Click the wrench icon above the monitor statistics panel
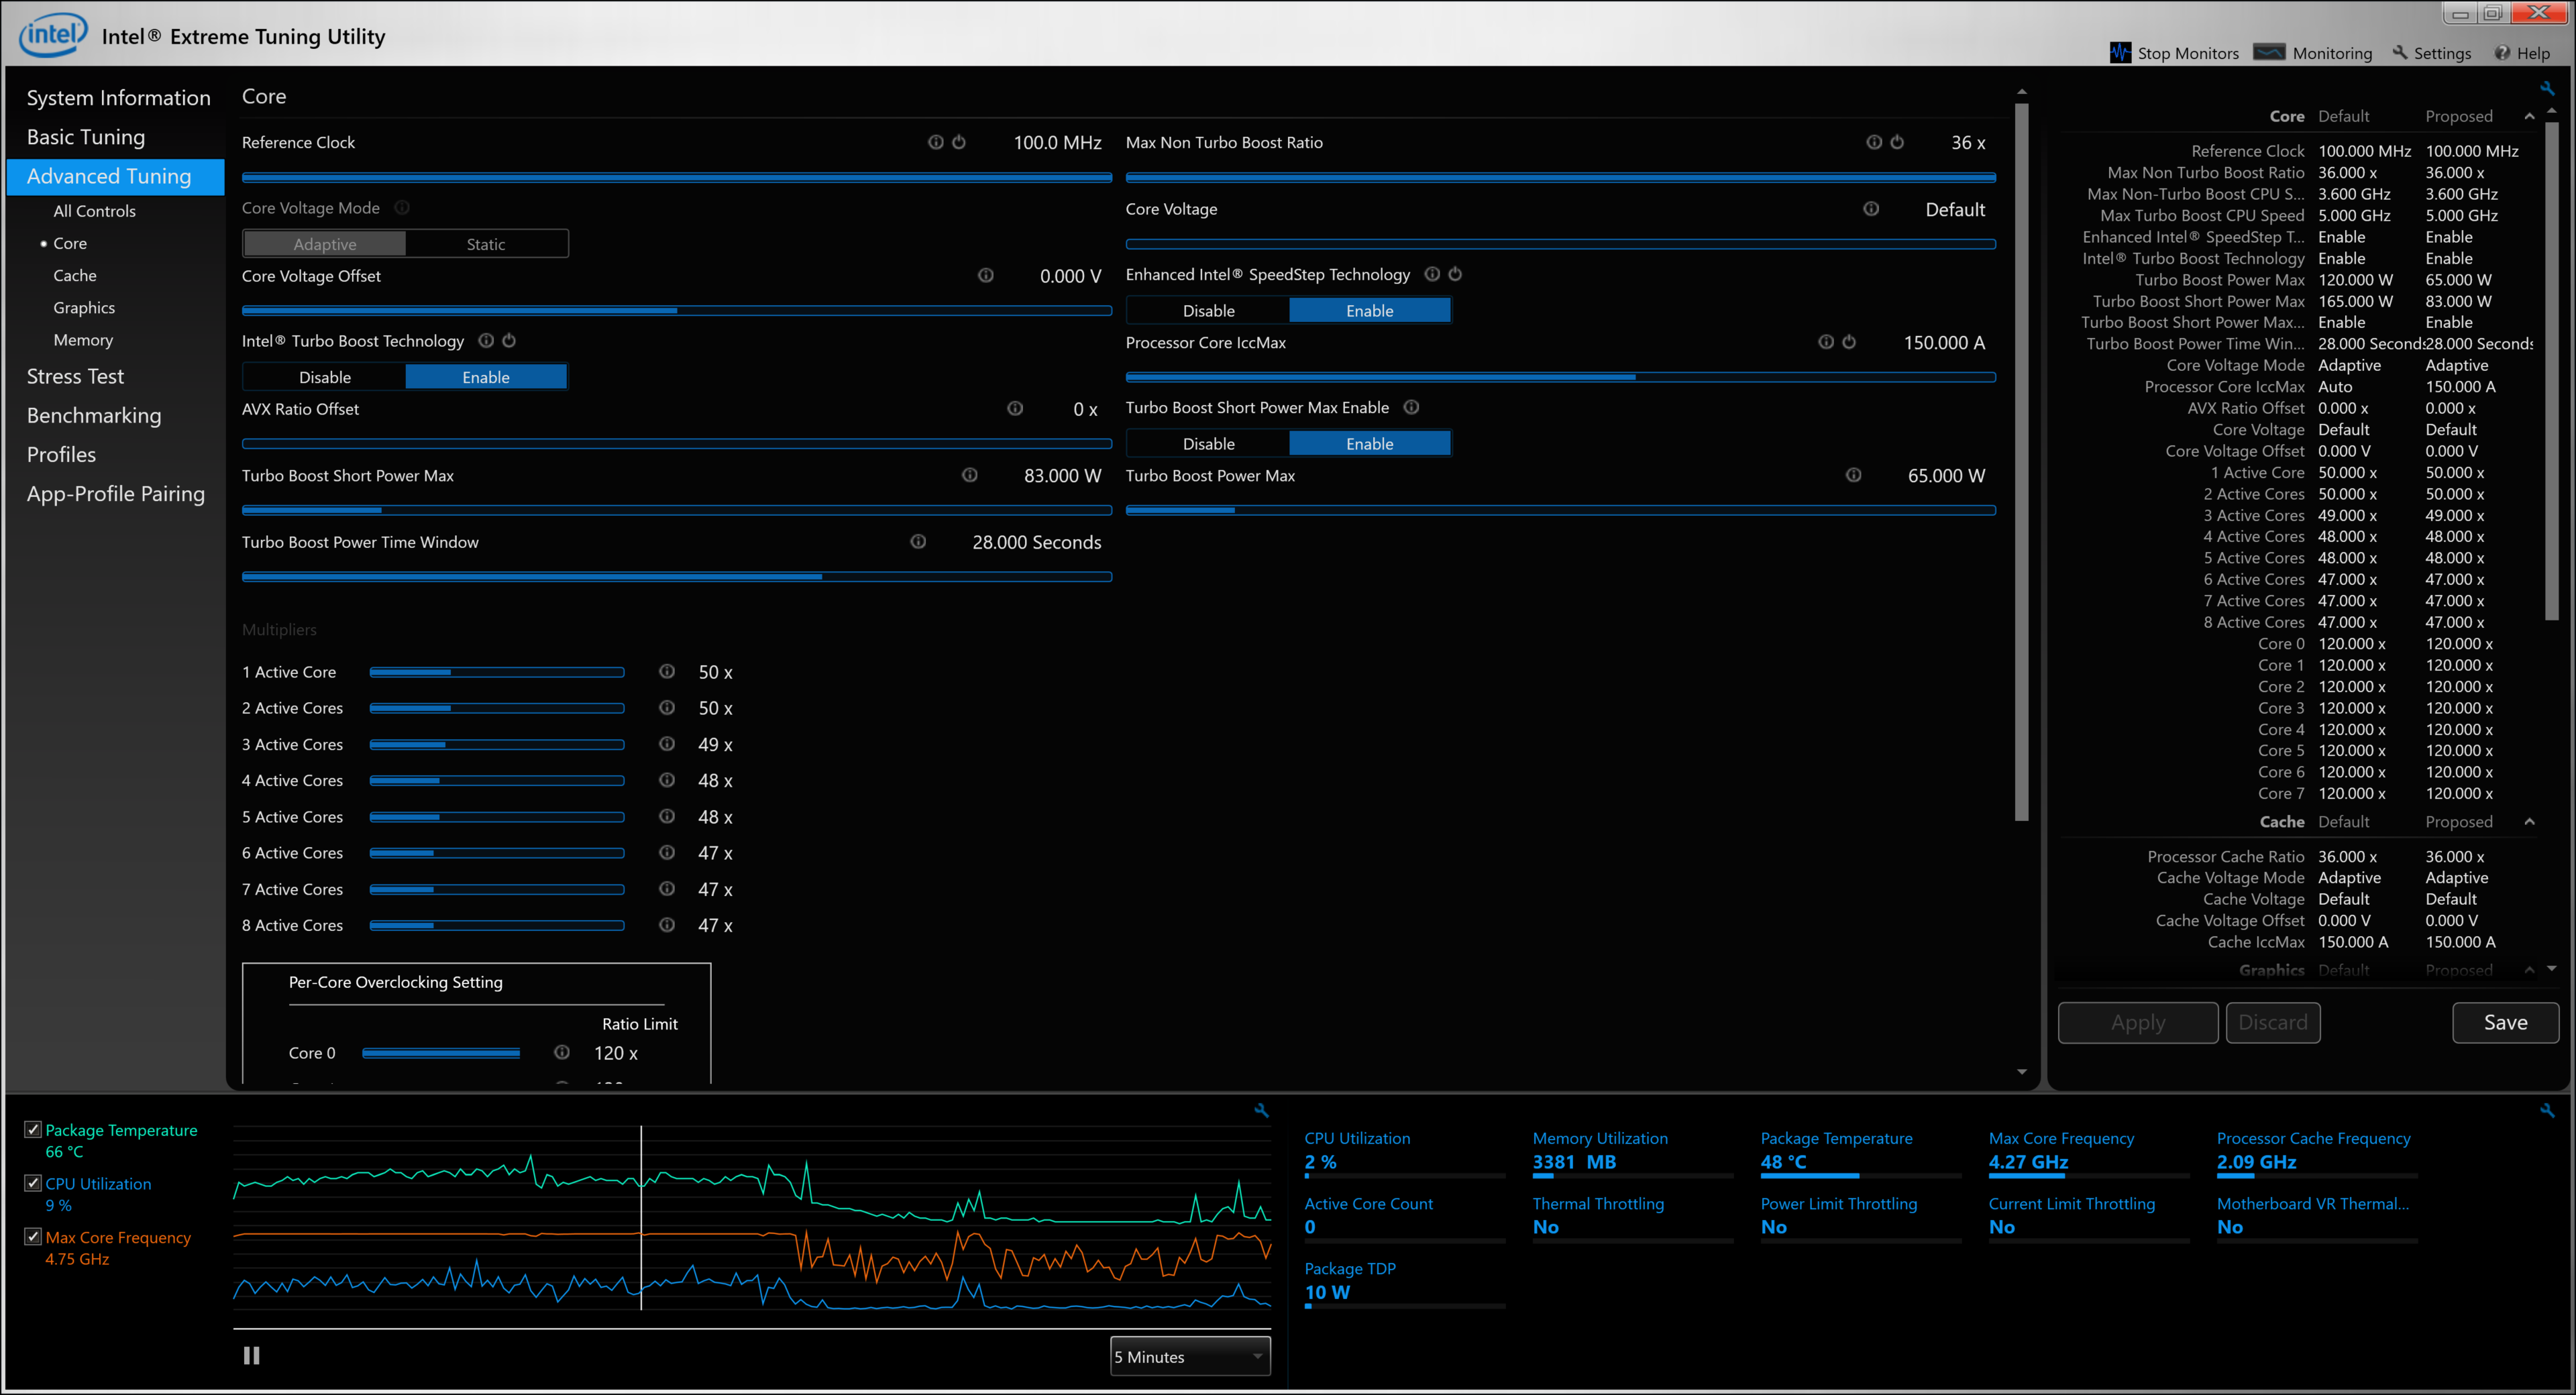The height and width of the screenshot is (1395, 2576). (x=2547, y=1111)
